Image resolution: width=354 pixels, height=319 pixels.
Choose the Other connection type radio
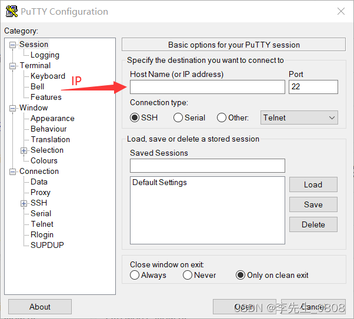(222, 117)
